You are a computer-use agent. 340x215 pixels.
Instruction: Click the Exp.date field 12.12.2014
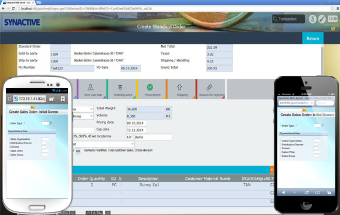pyautogui.click(x=137, y=130)
